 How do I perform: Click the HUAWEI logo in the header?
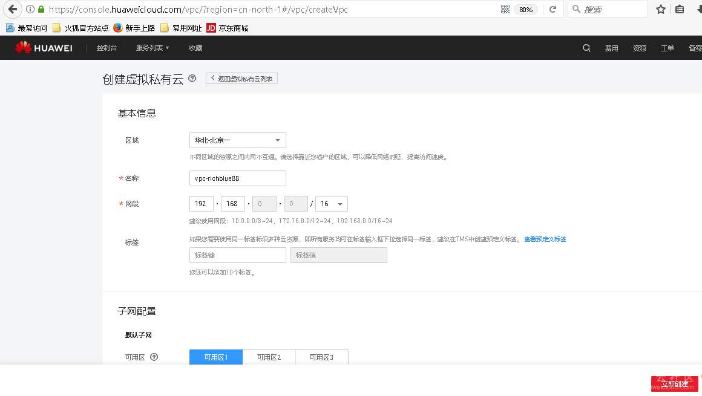(44, 48)
